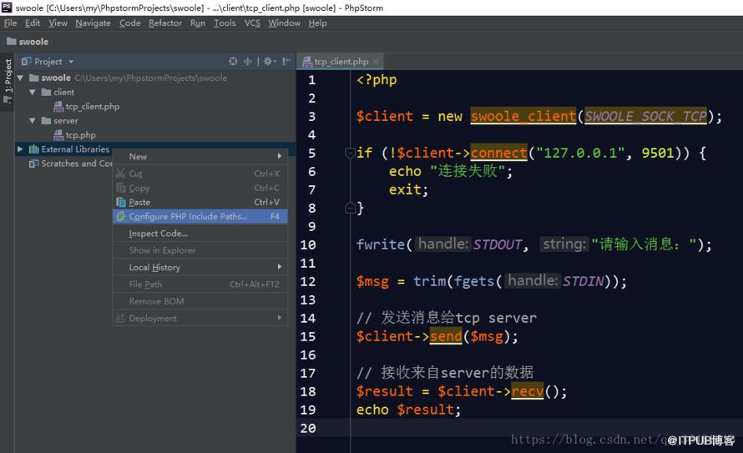Click SWOOLE_SOCK_TCP constant in code
This screenshot has height=453, width=743.
click(x=646, y=116)
